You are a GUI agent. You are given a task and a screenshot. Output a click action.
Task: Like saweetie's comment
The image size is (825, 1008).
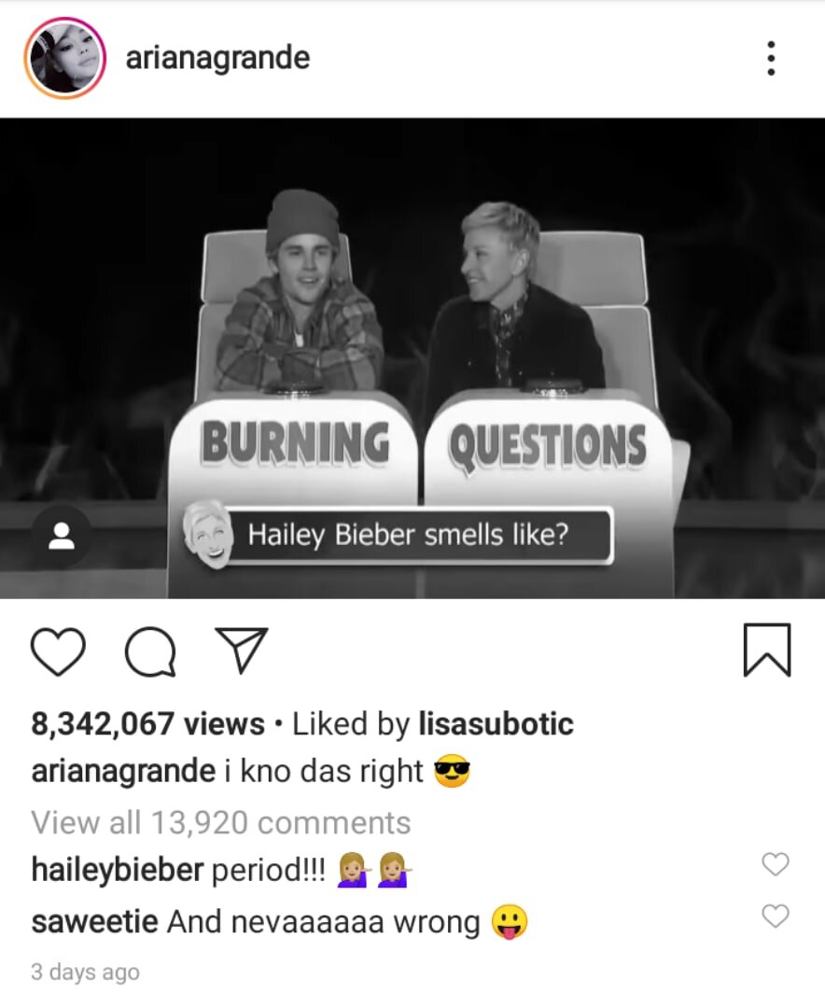(x=776, y=917)
